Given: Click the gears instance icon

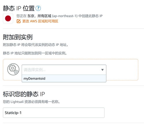Looking at the screenshot, I should pyautogui.click(x=13, y=69).
